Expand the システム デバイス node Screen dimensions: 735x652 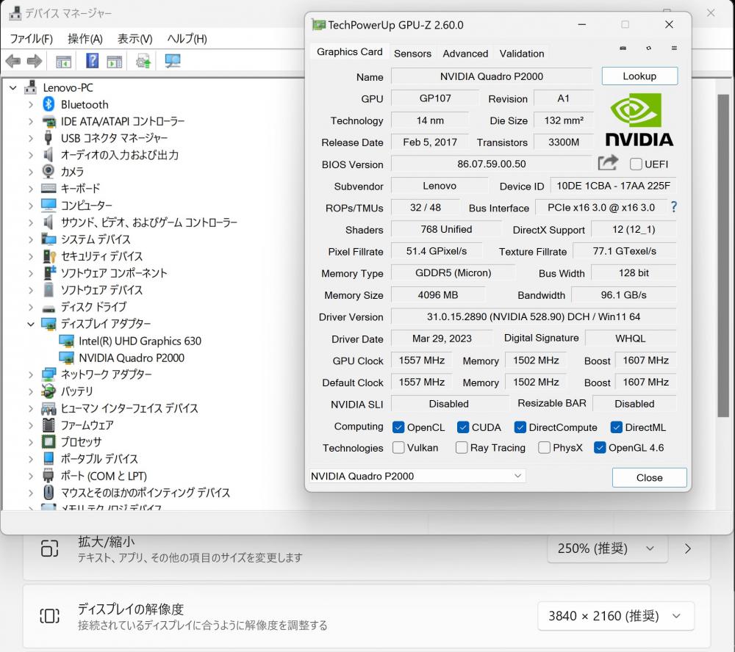pos(31,239)
